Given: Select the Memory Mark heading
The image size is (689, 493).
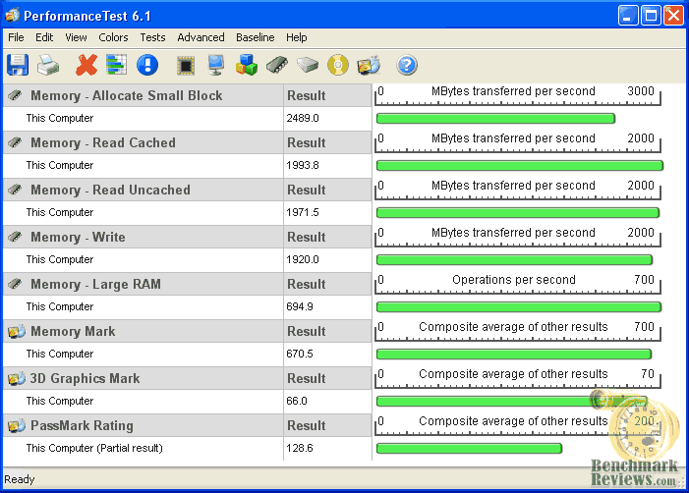Looking at the screenshot, I should click(73, 331).
